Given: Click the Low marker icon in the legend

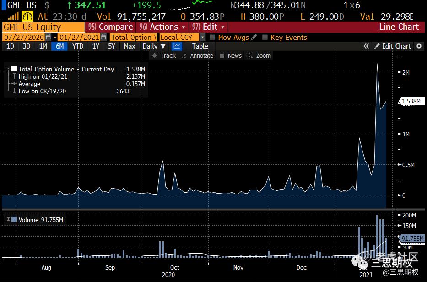Looking at the screenshot, I should (14, 91).
